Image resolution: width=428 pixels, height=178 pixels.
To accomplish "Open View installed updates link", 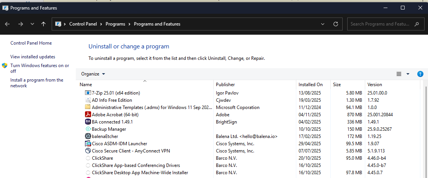I will click(33, 57).
